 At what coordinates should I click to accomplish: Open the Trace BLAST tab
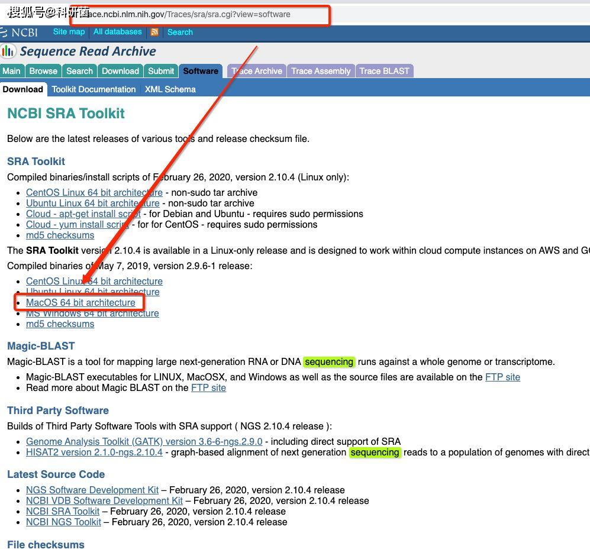pyautogui.click(x=384, y=71)
